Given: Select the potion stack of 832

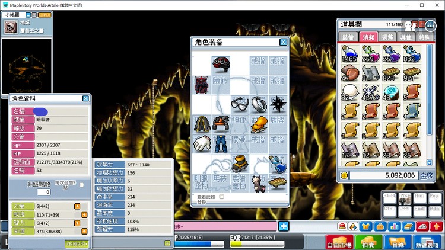Looking at the screenshot, I should [x=412, y=54].
